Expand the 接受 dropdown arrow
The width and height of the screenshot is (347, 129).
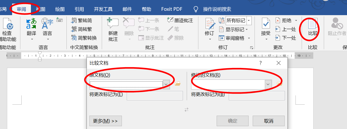(x=266, y=39)
